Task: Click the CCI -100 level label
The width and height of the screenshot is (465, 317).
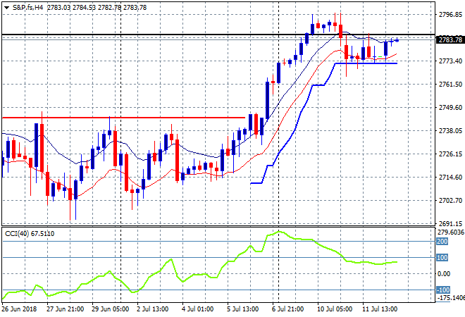Action: pyautogui.click(x=443, y=290)
